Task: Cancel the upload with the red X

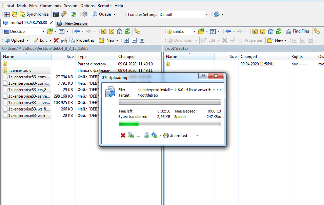Action: click(x=123, y=136)
